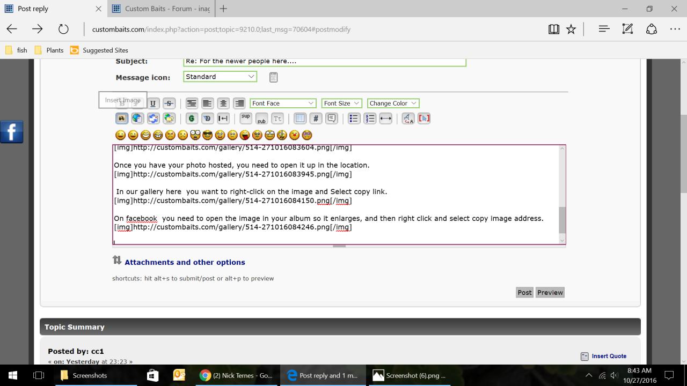The image size is (687, 386).
Task: Open the Font Size dropdown
Action: click(x=341, y=103)
